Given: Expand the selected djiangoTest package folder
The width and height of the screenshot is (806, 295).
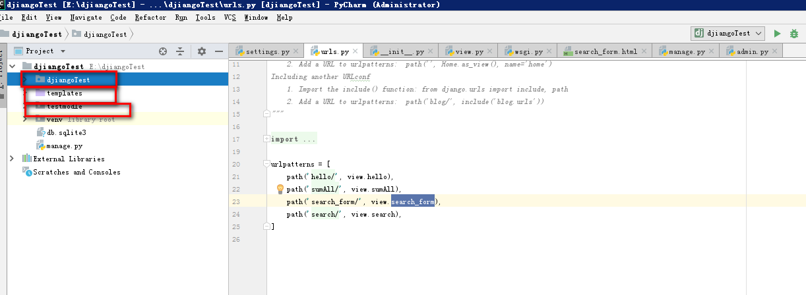Looking at the screenshot, I should tap(25, 80).
